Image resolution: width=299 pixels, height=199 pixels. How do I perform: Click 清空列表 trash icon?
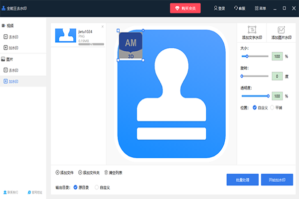click(106, 173)
